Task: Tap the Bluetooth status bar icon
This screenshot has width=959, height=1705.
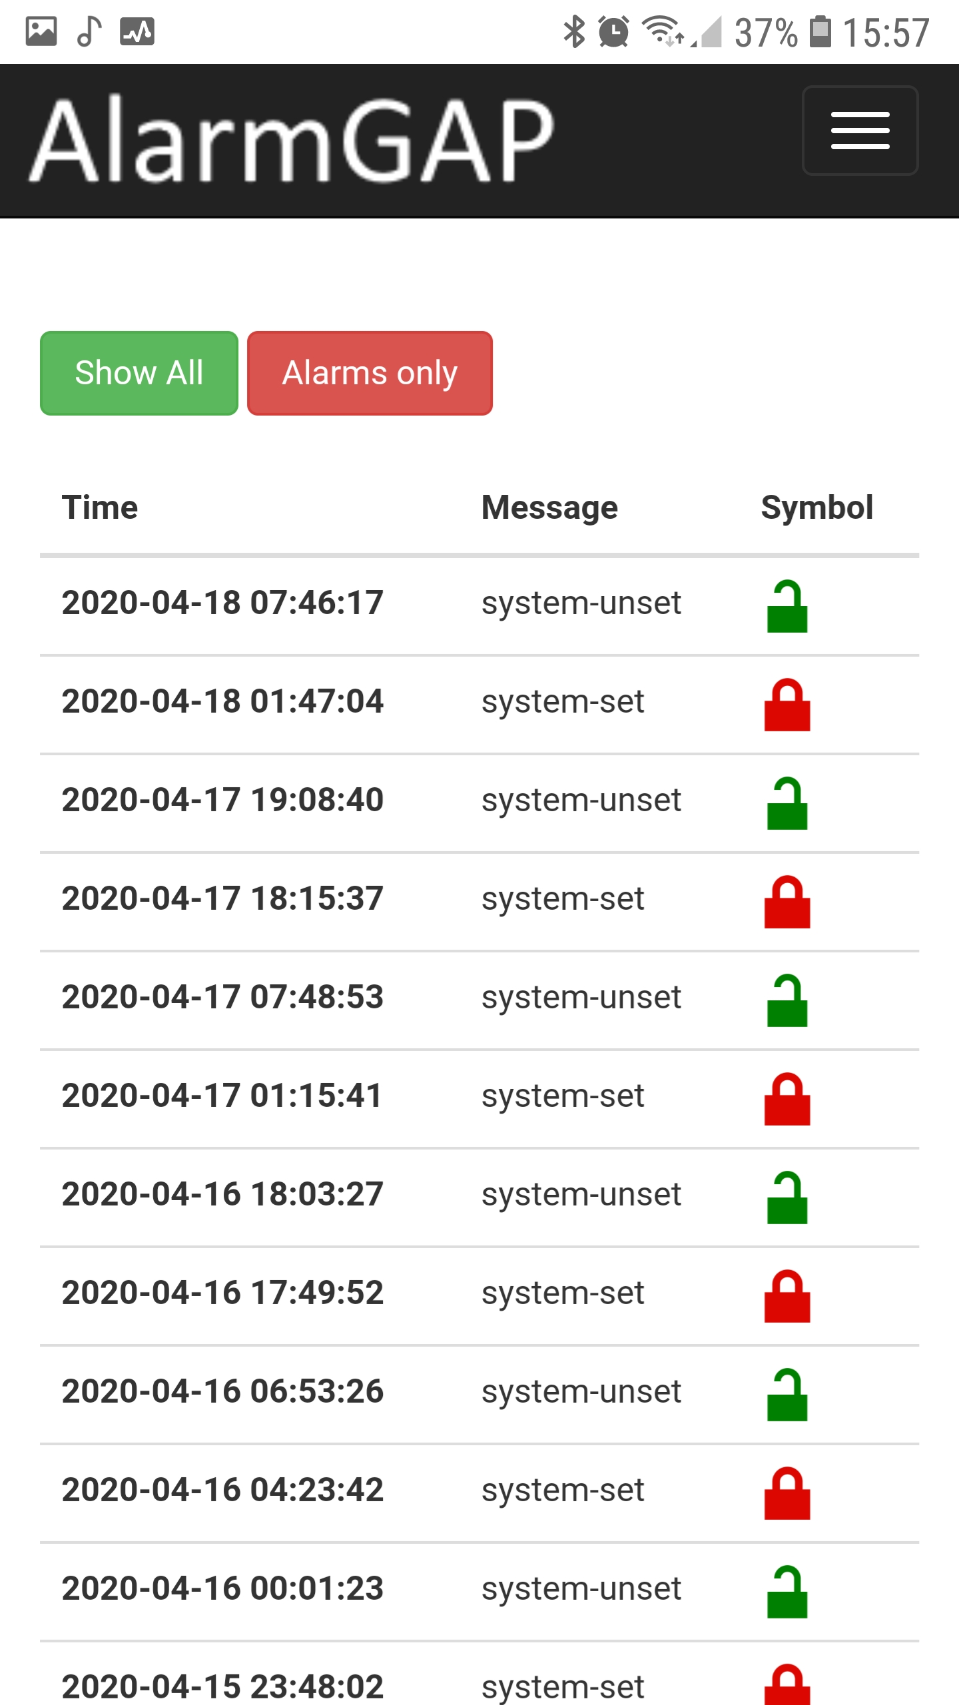Action: (x=574, y=31)
